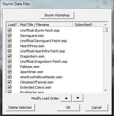This screenshot has width=114, height=116.
Task: Confirm with the OK button
Action: pyautogui.click(x=68, y=107)
